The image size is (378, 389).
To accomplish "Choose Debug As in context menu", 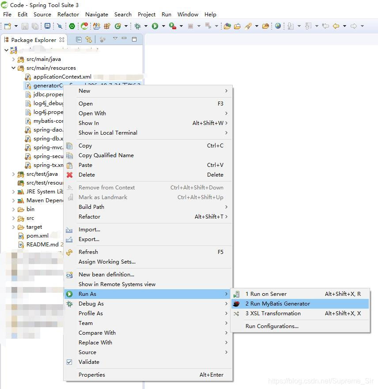I will pyautogui.click(x=148, y=304).
